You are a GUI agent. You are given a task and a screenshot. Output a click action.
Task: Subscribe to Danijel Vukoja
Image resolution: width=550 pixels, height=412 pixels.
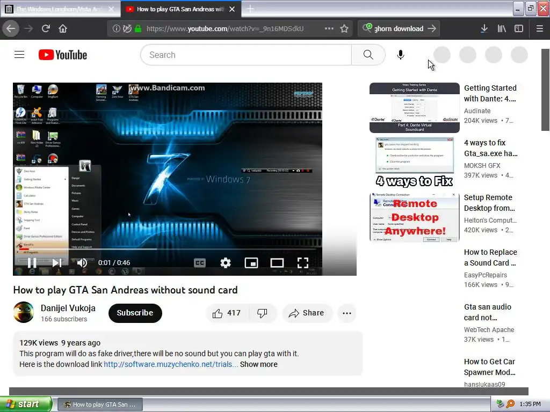(135, 313)
